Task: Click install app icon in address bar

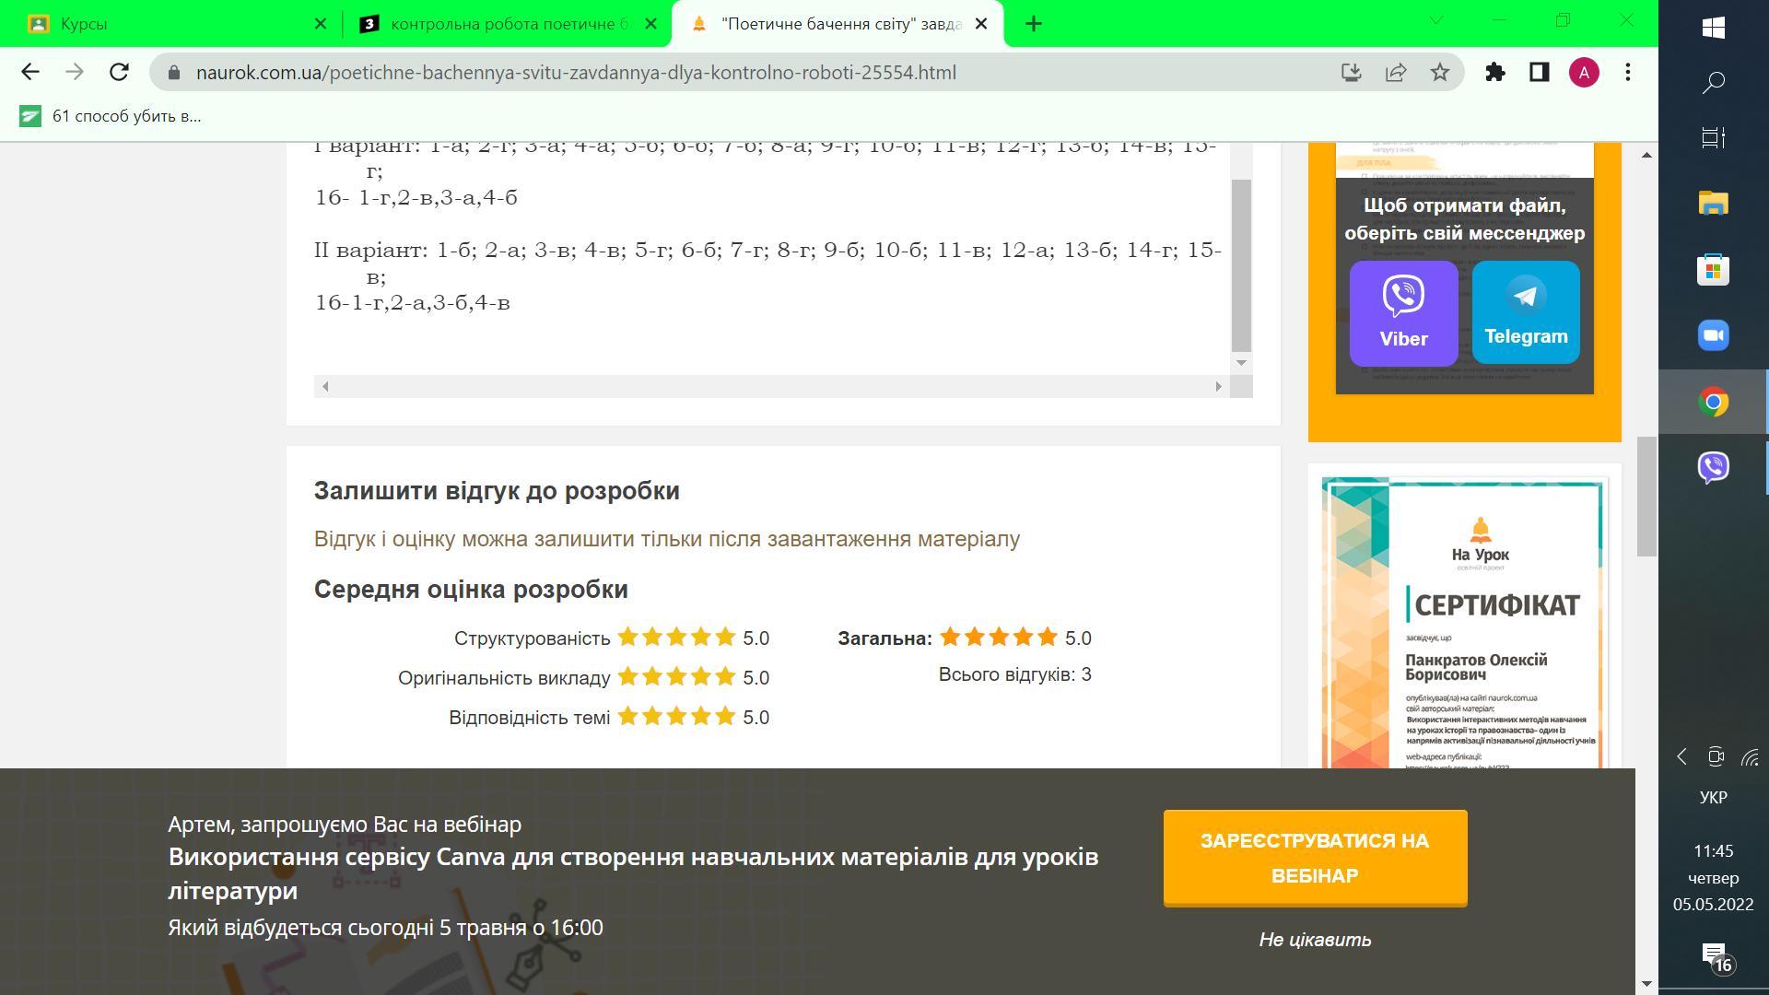Action: point(1351,73)
